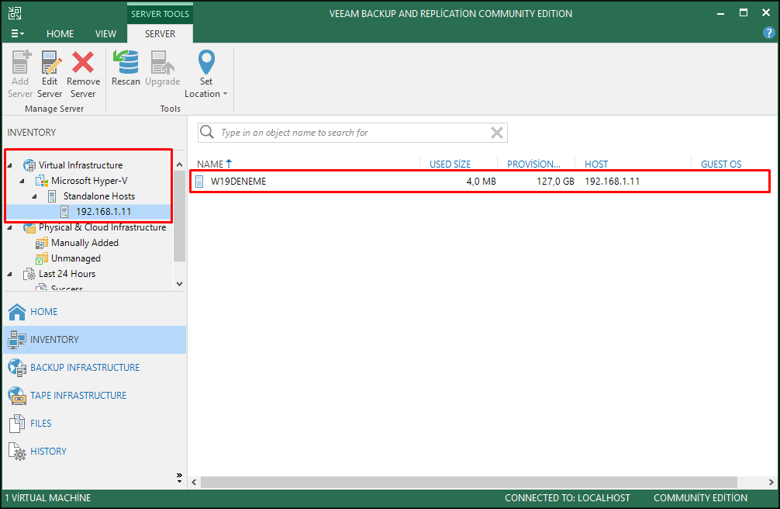The width and height of the screenshot is (780, 509).
Task: Click the Virtual Infrastructure tree icon
Action: pyautogui.click(x=29, y=164)
